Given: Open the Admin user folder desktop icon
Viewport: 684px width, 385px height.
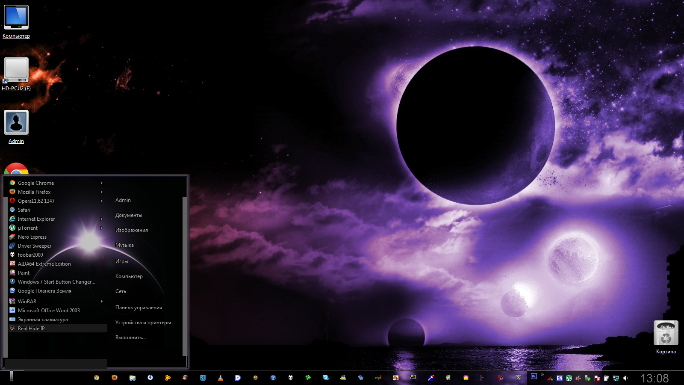Looking at the screenshot, I should pos(16,123).
